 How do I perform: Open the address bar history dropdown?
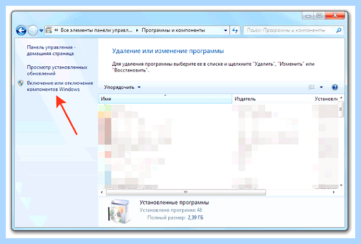(x=225, y=30)
